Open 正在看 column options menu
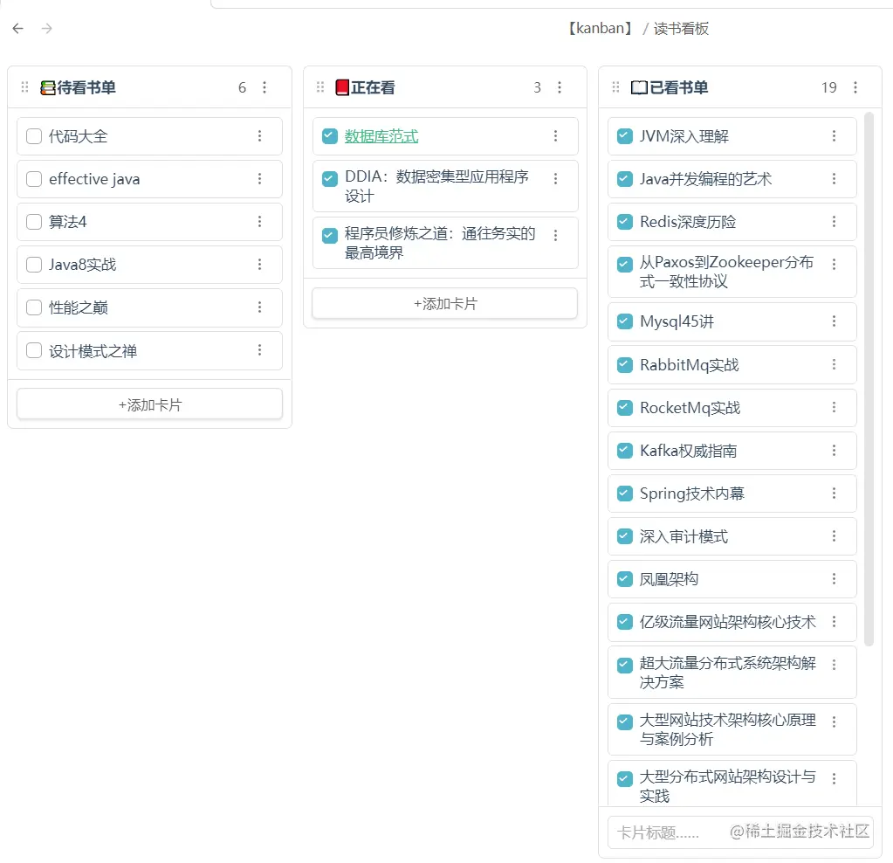This screenshot has width=893, height=863. [560, 87]
